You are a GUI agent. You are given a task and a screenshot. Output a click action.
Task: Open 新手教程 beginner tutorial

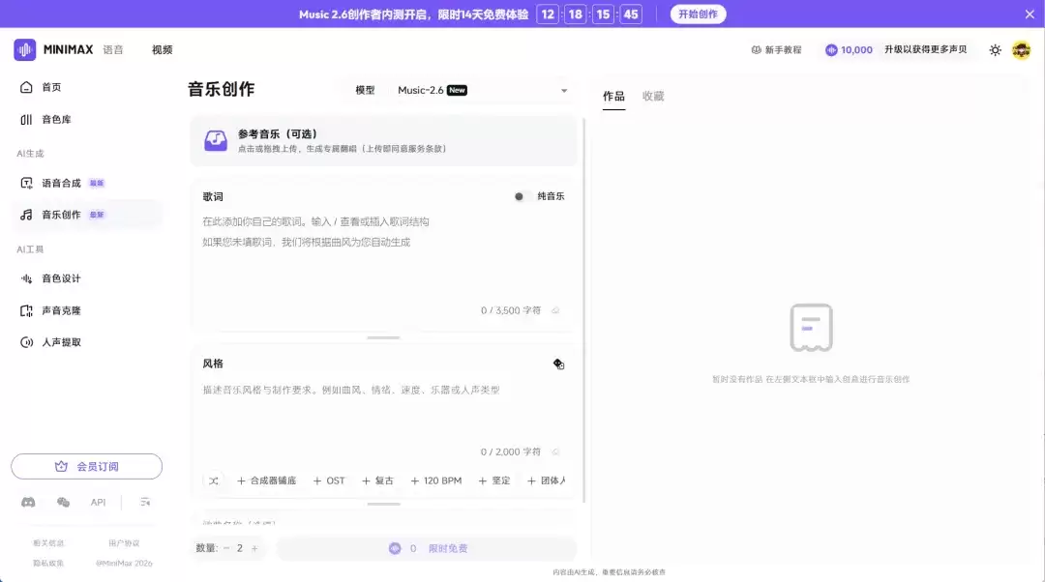776,50
